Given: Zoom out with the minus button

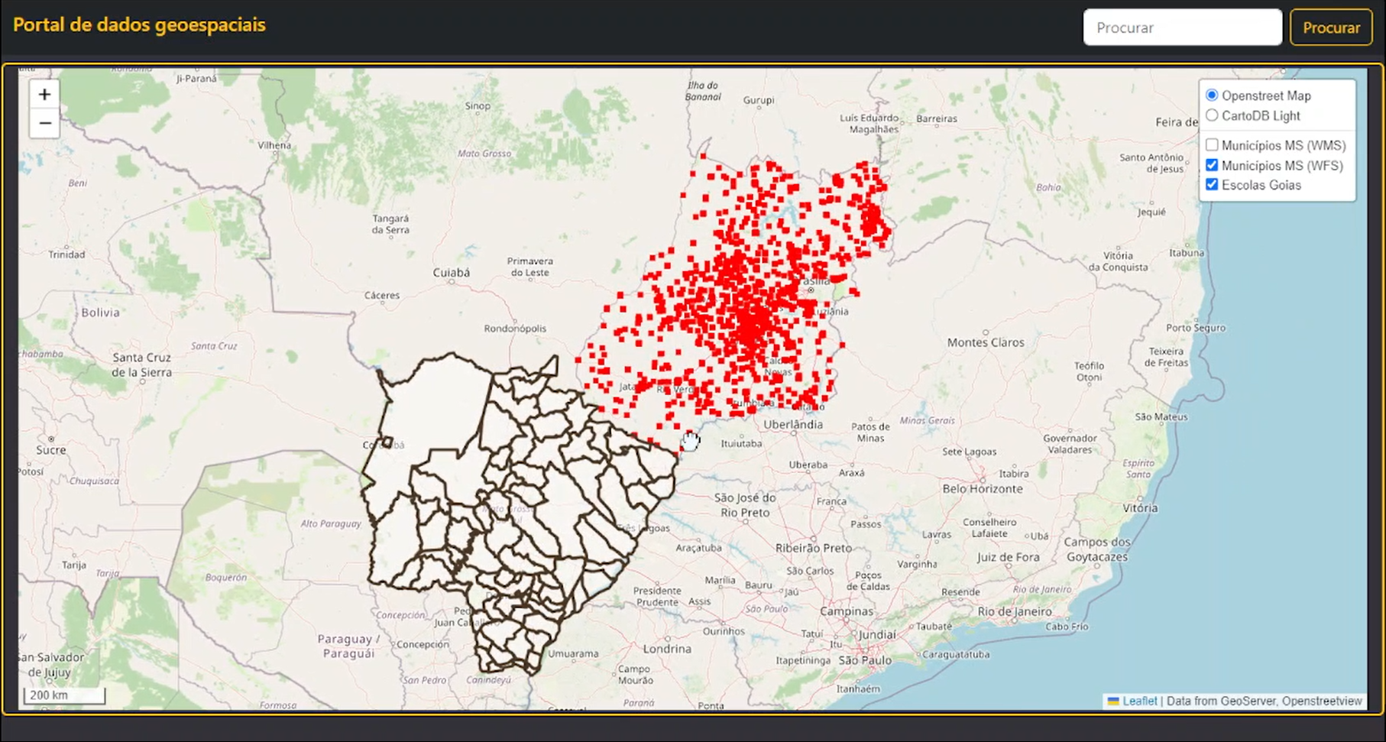Looking at the screenshot, I should tap(44, 123).
